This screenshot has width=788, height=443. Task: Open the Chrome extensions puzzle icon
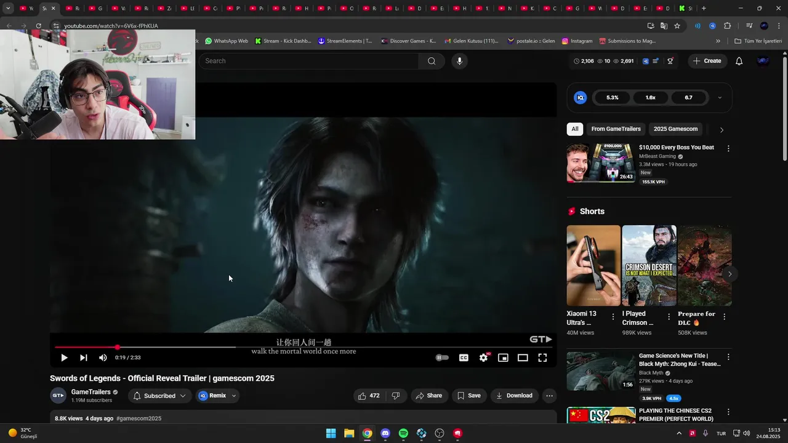727,26
